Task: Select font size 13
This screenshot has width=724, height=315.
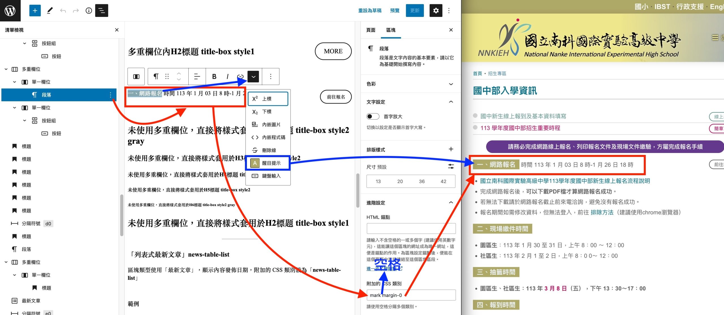Action: pos(378,181)
